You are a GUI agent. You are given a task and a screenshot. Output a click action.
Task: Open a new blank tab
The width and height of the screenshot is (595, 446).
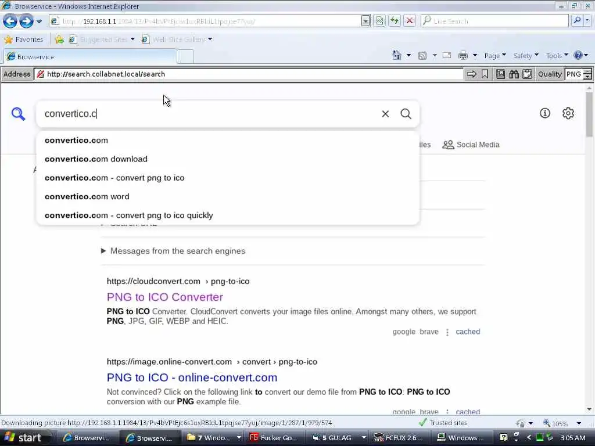185,56
